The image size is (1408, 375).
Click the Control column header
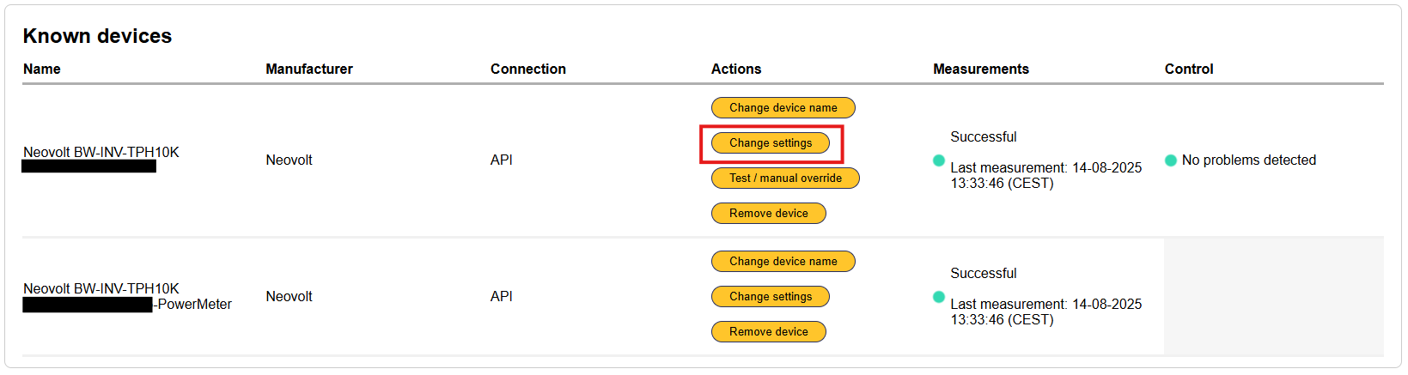tap(1188, 70)
